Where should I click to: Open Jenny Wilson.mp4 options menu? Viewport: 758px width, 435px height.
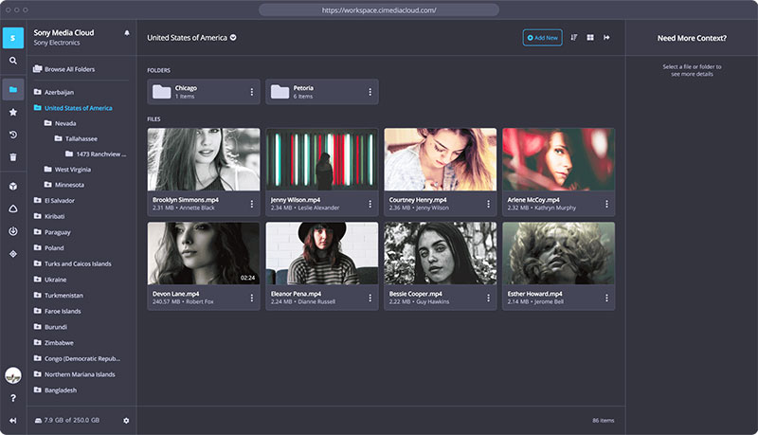(370, 204)
